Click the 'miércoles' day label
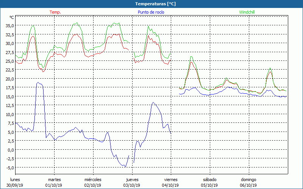The image size is (303, 189). (x=93, y=180)
